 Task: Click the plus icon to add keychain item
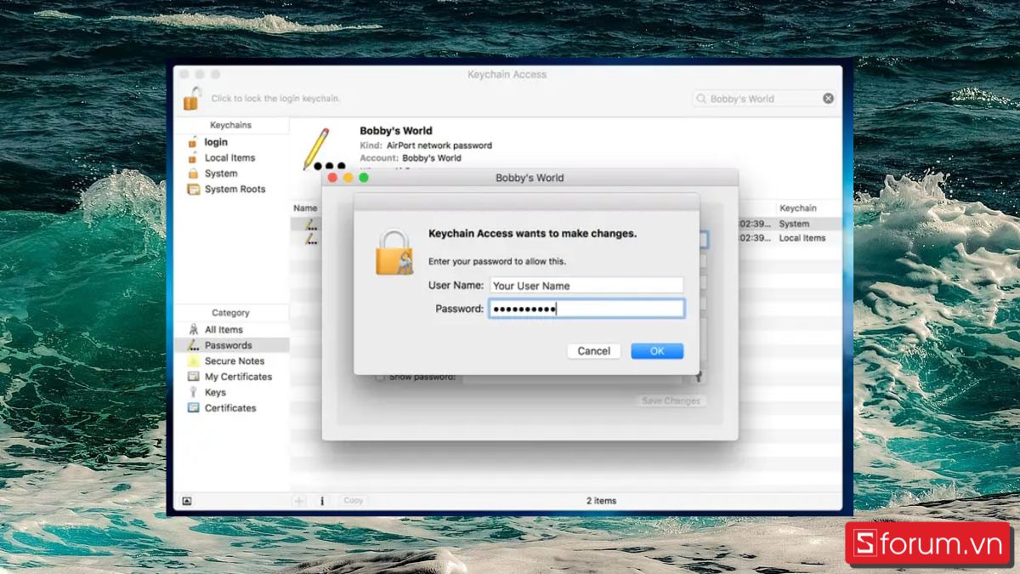click(x=298, y=501)
